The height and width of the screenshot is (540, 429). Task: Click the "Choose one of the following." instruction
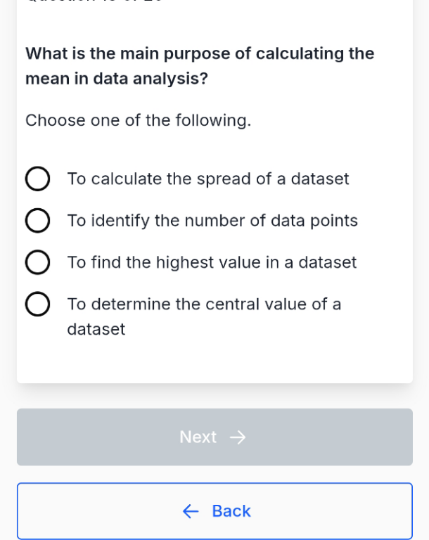(138, 120)
